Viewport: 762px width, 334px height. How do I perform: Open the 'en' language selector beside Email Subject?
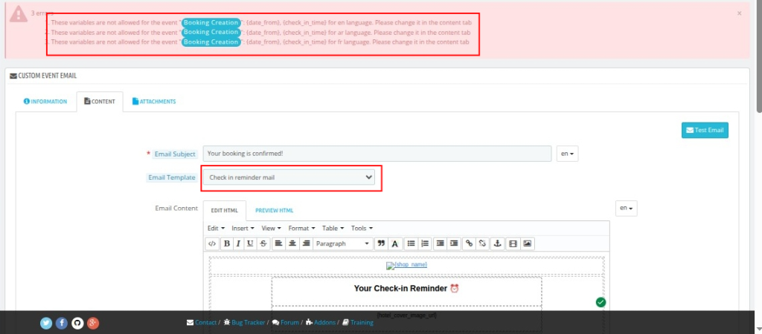pos(568,154)
